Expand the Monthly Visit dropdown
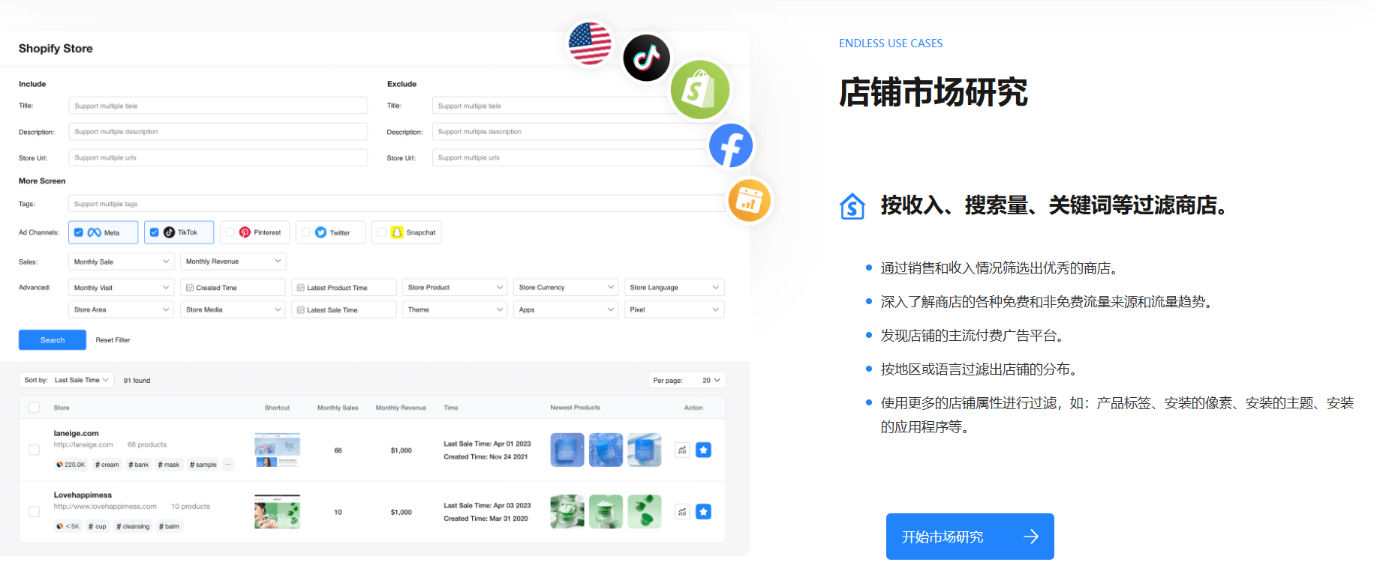The height and width of the screenshot is (580, 1377). pos(122,288)
